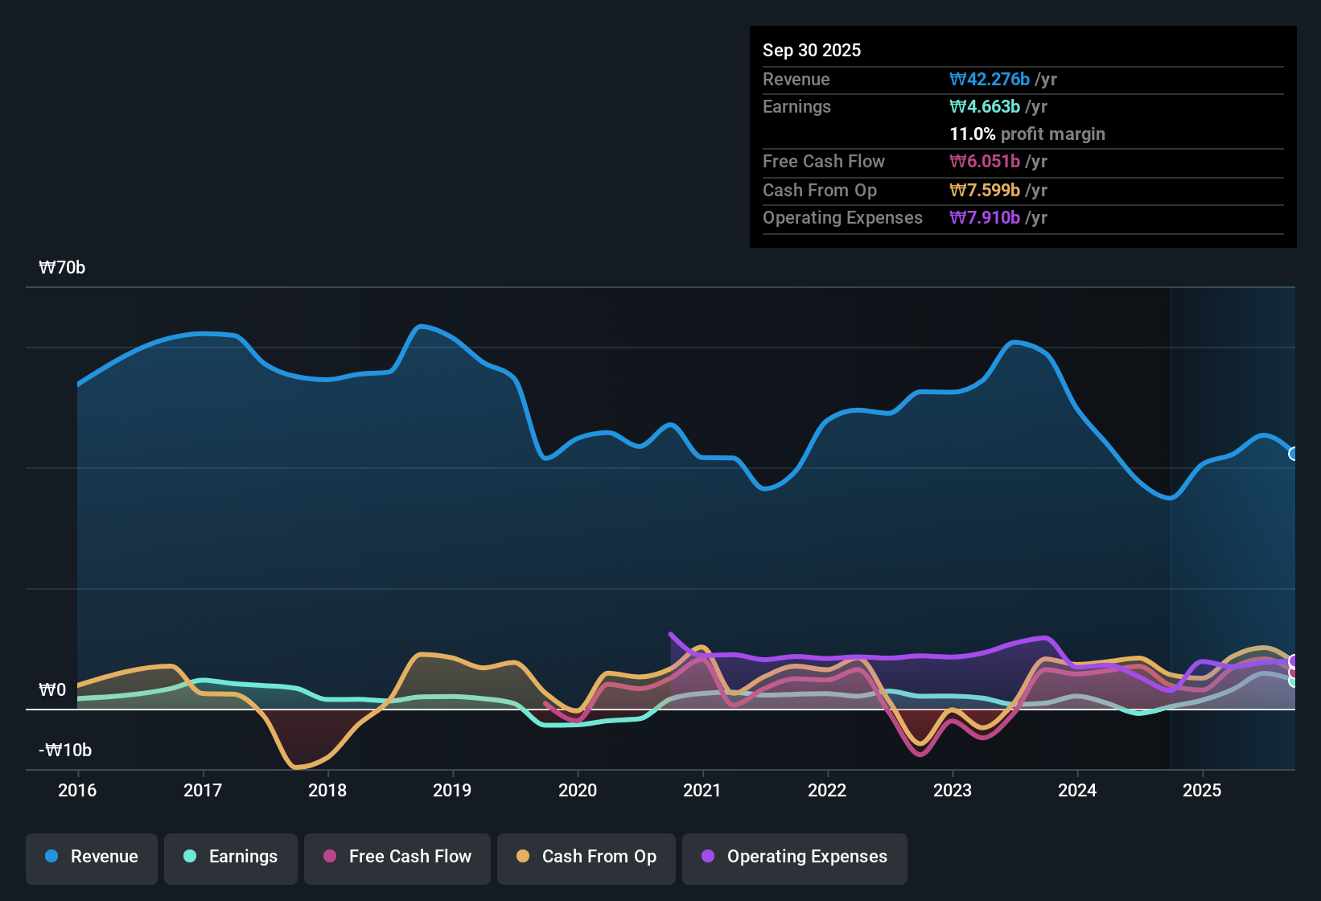Click the Operating Expenses value ₩7.910b in the tooltip
The height and width of the screenshot is (901, 1321).
pyautogui.click(x=985, y=218)
